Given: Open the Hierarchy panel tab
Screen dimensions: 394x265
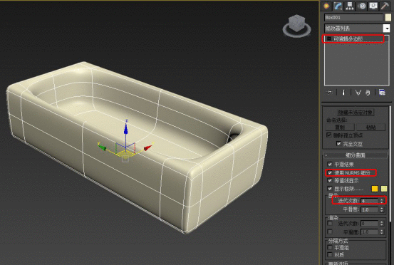Looking at the screenshot, I should click(350, 6).
